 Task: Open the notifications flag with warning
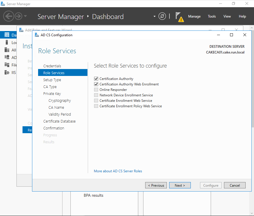[x=180, y=17]
